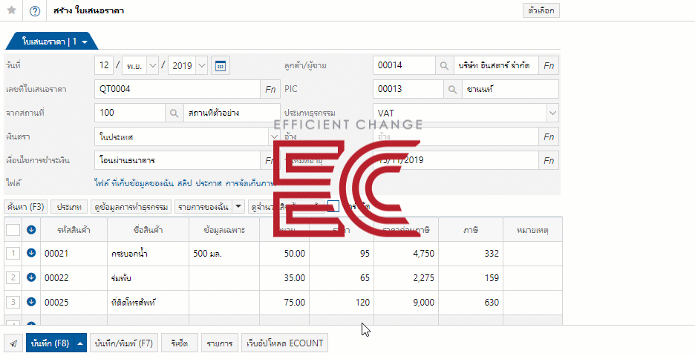Select row number 3 box
The width and height of the screenshot is (695, 356).
tap(13, 302)
